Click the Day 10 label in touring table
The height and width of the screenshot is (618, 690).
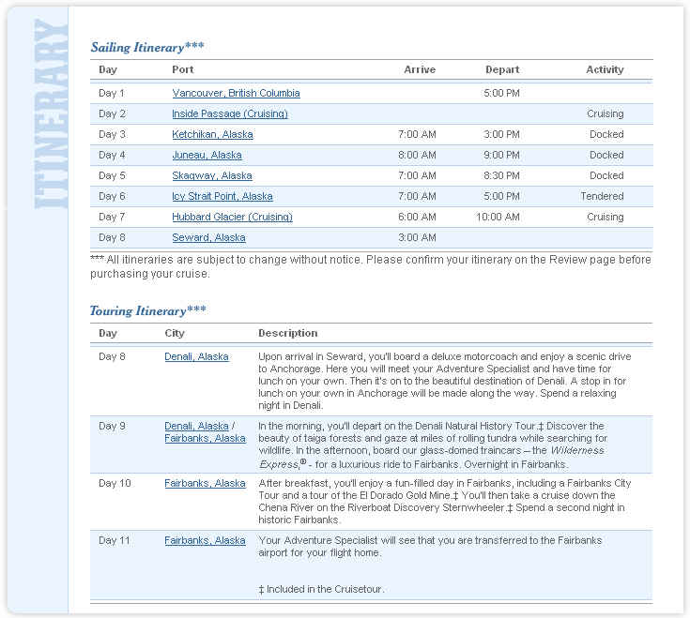[115, 483]
